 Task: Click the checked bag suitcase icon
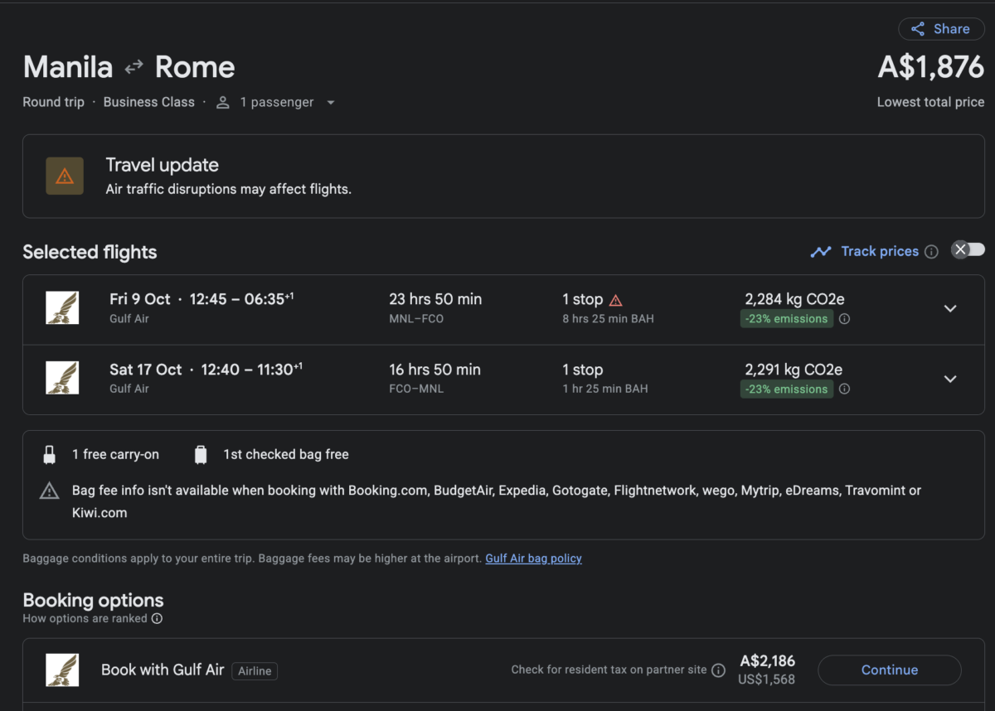click(201, 455)
